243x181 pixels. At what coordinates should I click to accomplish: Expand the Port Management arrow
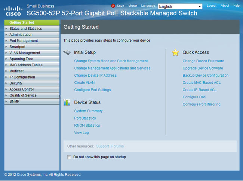point(6,41)
